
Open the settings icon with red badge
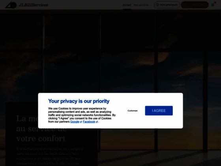click(213, 5)
